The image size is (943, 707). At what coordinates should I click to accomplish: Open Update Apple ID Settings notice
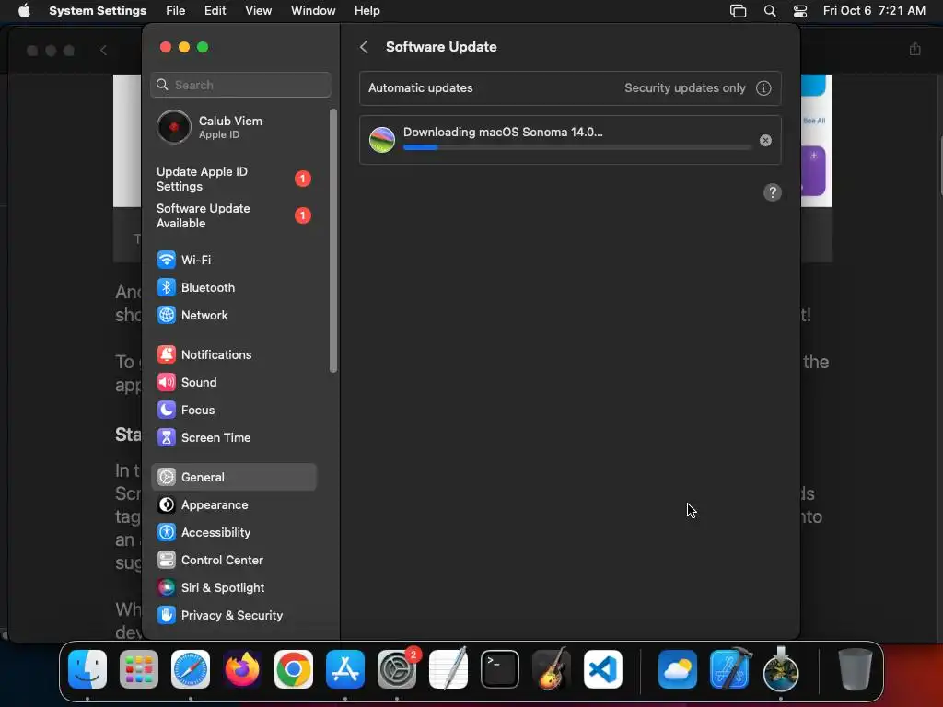coord(233,180)
